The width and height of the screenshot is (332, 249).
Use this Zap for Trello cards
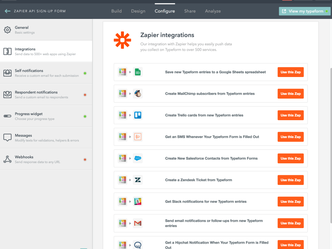[x=290, y=115]
